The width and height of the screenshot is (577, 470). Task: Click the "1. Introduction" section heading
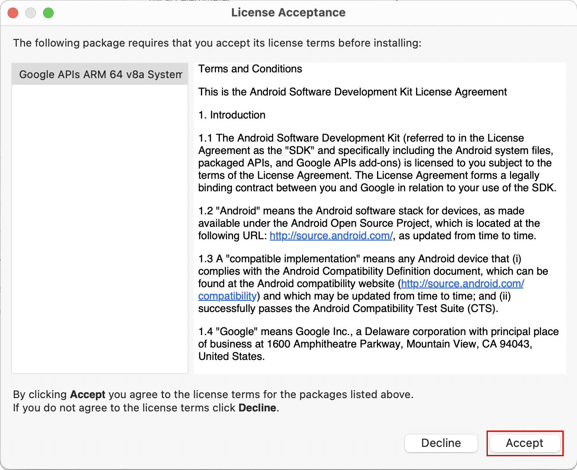232,115
